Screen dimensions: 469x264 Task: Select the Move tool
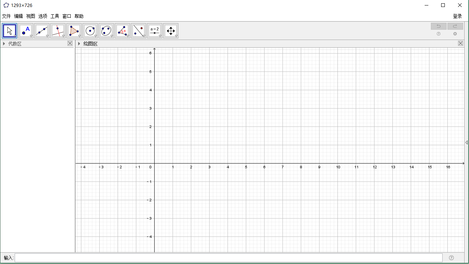tap(9, 30)
